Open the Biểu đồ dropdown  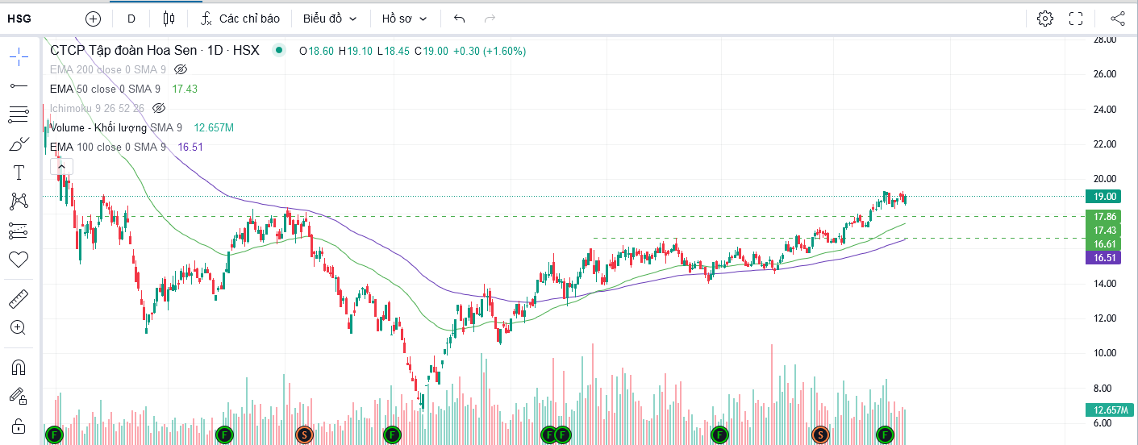pos(330,18)
